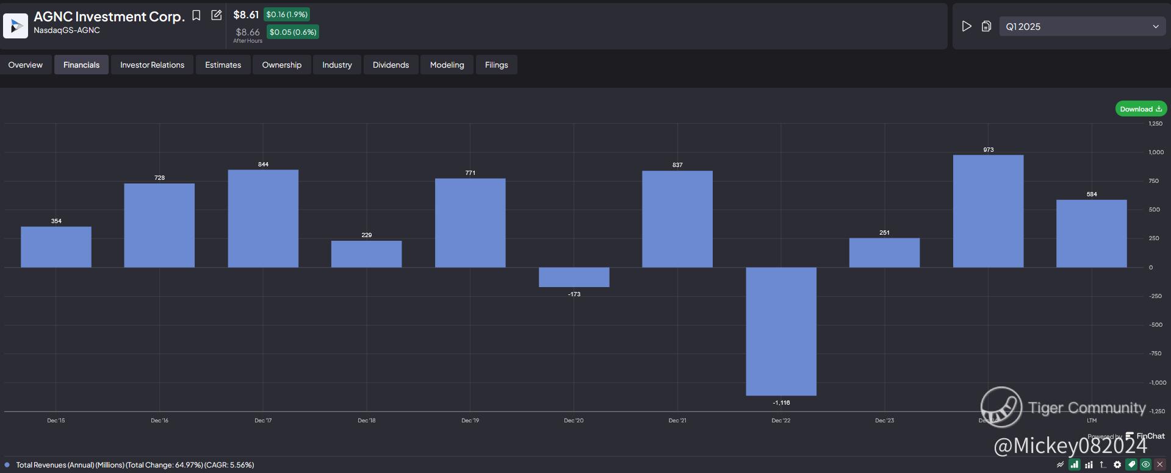Play the earnings call audio

(967, 26)
